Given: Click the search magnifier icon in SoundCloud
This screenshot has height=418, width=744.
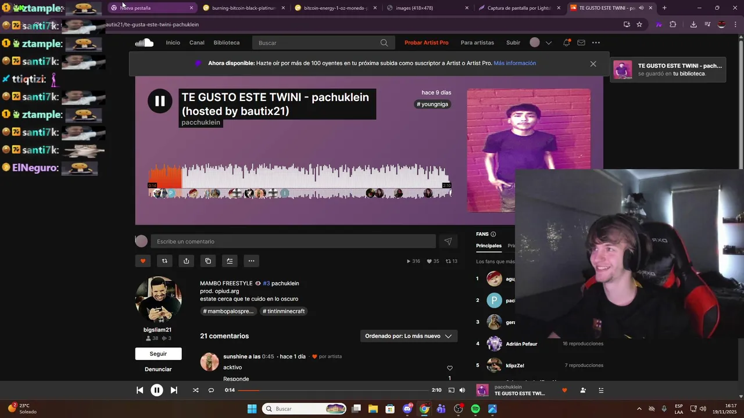Looking at the screenshot, I should (x=384, y=43).
